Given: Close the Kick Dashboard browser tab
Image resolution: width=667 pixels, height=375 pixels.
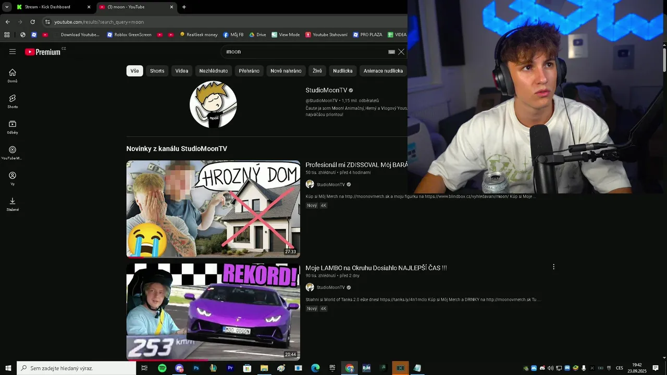Looking at the screenshot, I should (x=89, y=7).
